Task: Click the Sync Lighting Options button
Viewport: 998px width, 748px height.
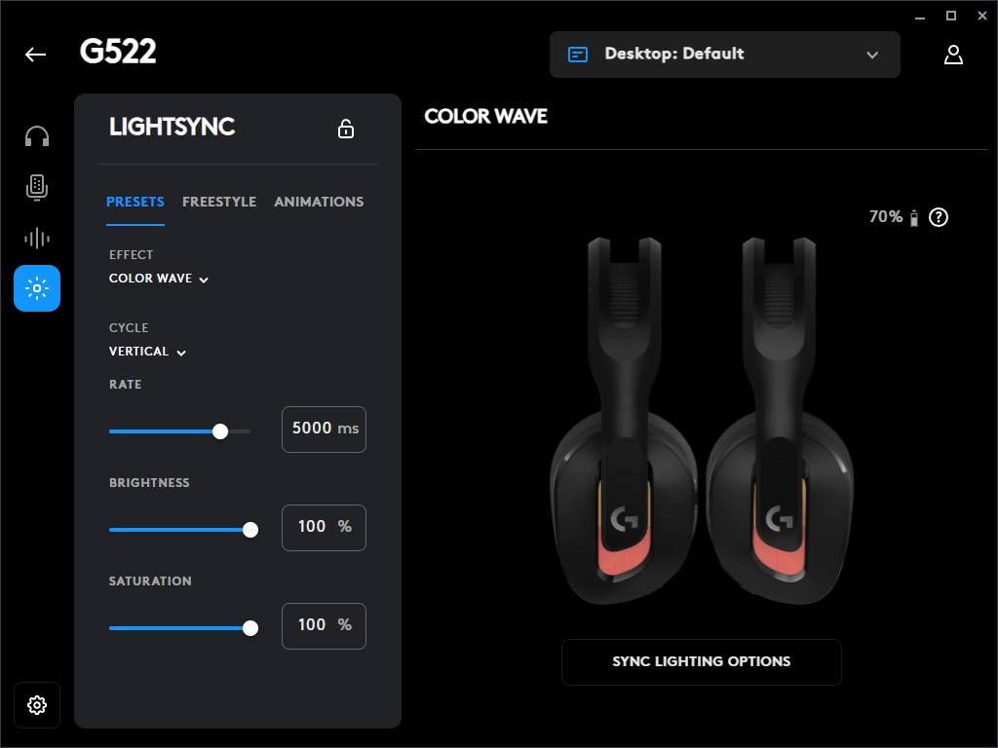Action: (x=702, y=662)
